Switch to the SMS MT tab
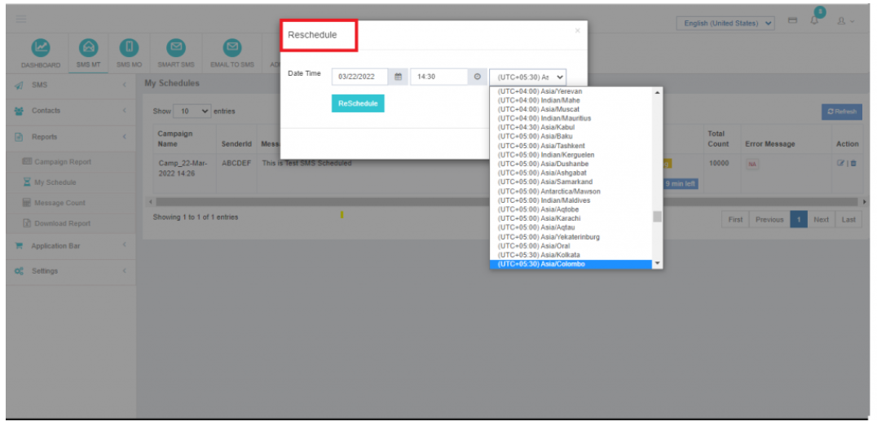877x426 pixels. (87, 54)
